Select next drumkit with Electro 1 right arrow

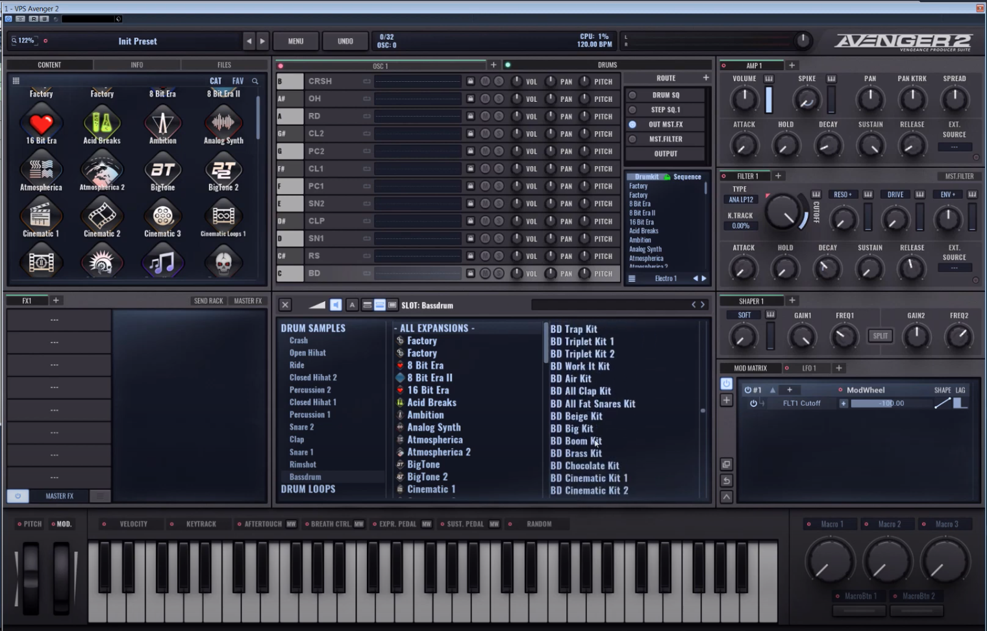click(704, 278)
